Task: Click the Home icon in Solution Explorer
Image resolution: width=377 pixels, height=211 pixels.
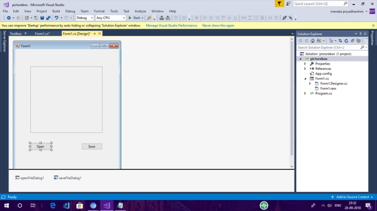Action: [x=313, y=41]
